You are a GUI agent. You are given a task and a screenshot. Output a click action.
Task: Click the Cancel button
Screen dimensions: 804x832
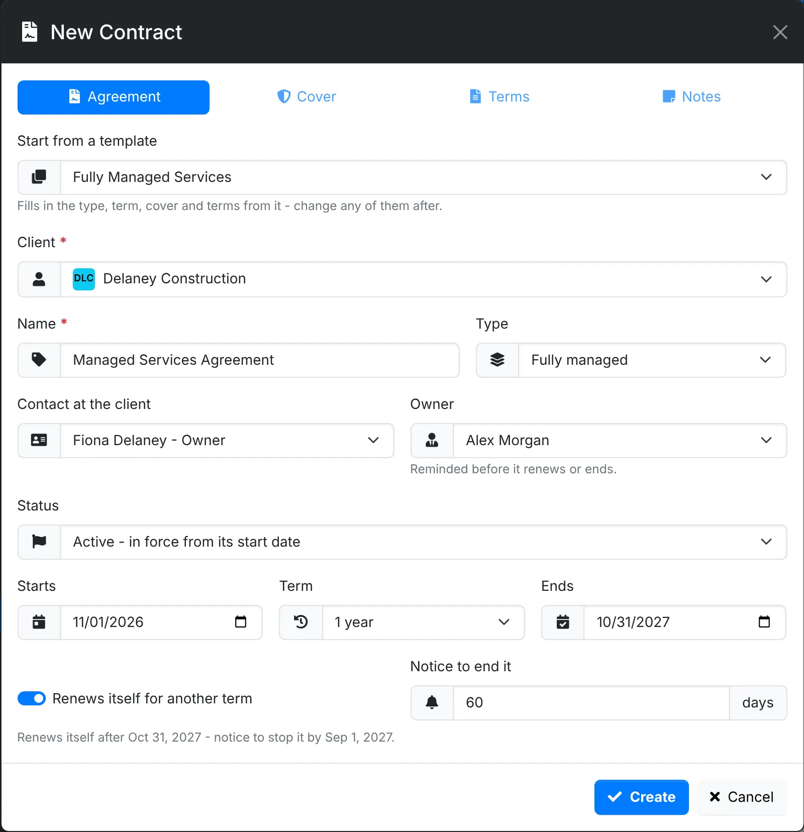point(742,797)
